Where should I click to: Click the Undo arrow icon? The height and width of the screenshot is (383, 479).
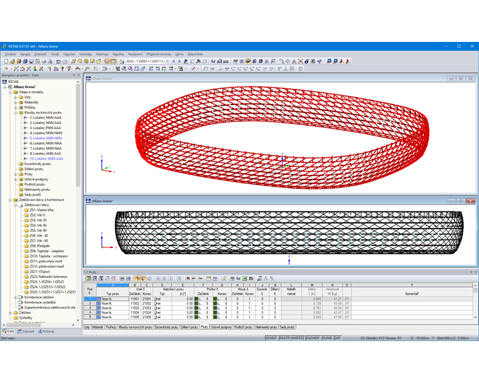(x=59, y=61)
